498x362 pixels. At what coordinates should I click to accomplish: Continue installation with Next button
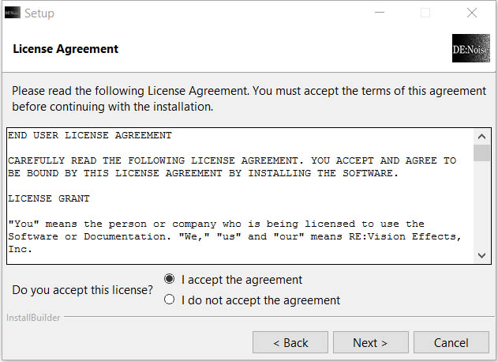371,342
